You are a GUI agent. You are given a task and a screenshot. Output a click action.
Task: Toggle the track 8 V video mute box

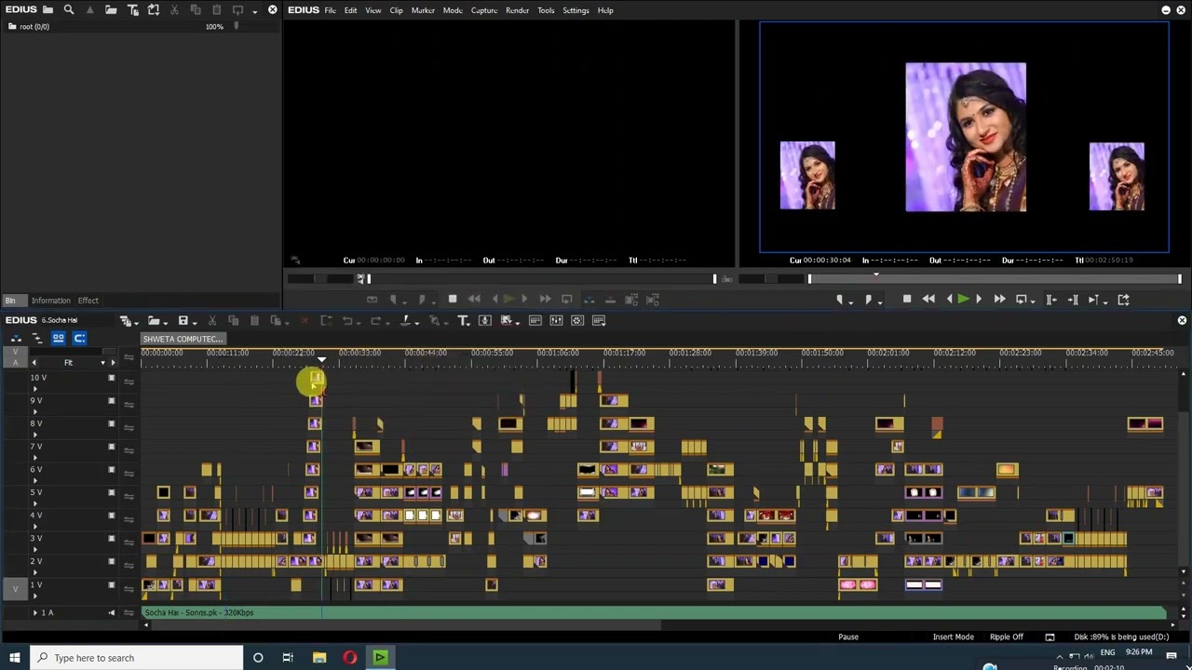point(111,423)
